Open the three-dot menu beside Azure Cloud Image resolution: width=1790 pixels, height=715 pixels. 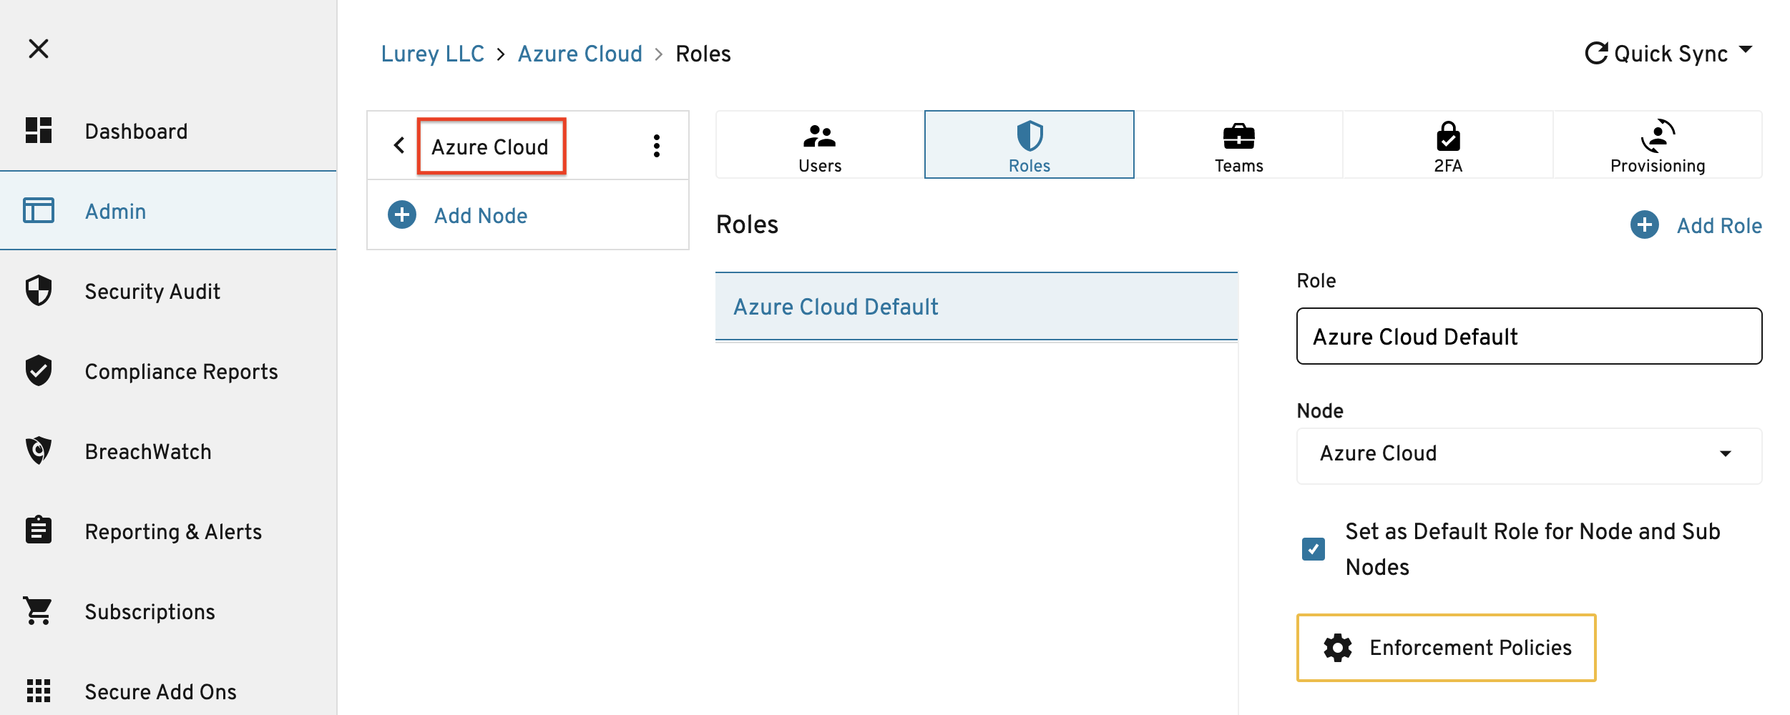(x=656, y=146)
